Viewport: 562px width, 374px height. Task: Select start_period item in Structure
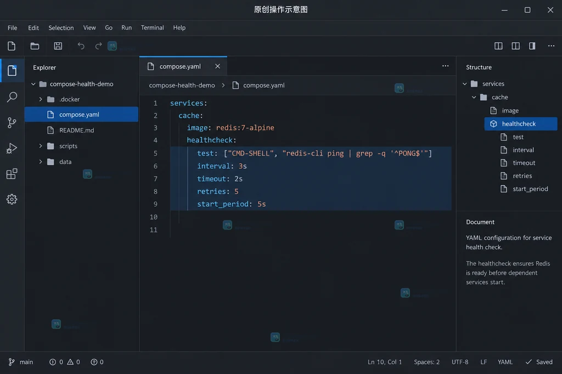[530, 189]
